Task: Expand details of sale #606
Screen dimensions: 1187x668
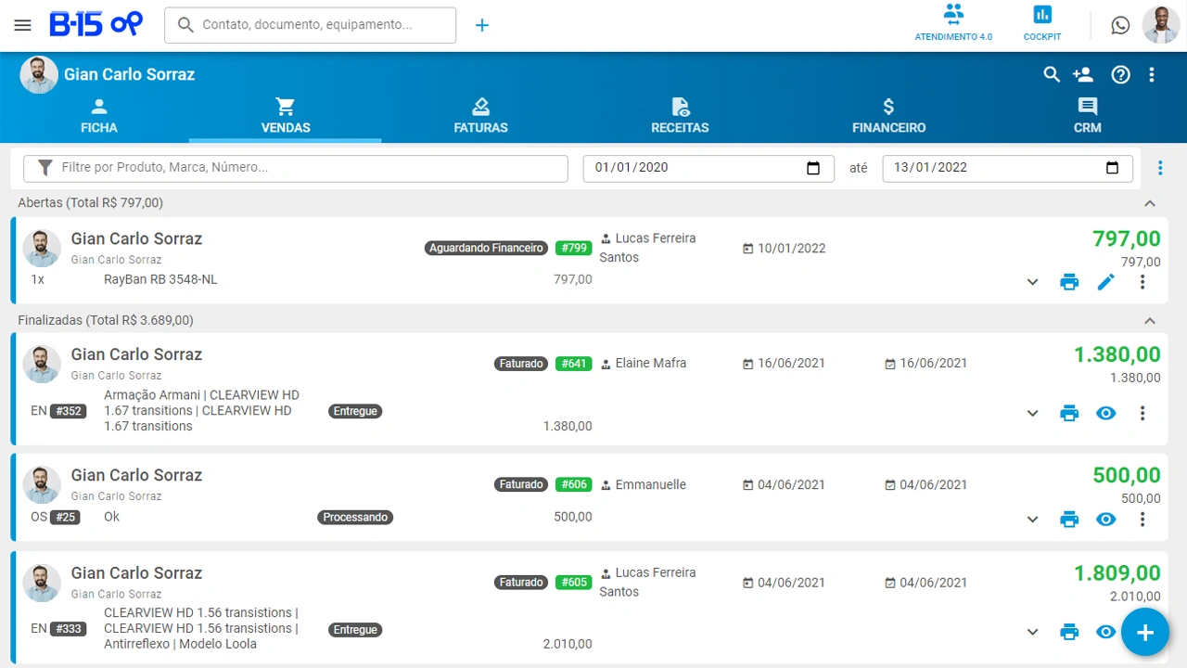Action: (x=1032, y=520)
